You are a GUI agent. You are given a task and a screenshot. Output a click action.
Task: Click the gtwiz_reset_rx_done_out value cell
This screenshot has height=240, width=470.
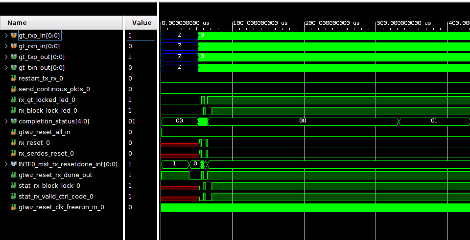point(141,175)
